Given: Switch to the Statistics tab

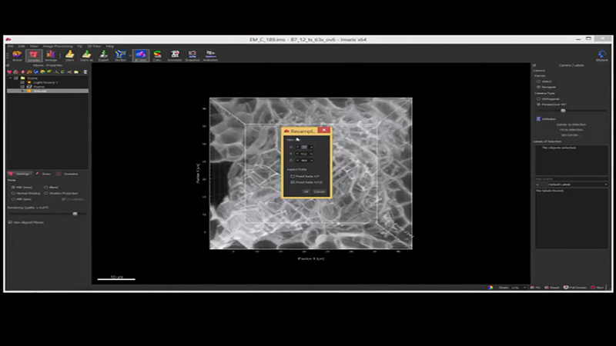Looking at the screenshot, I should point(68,174).
